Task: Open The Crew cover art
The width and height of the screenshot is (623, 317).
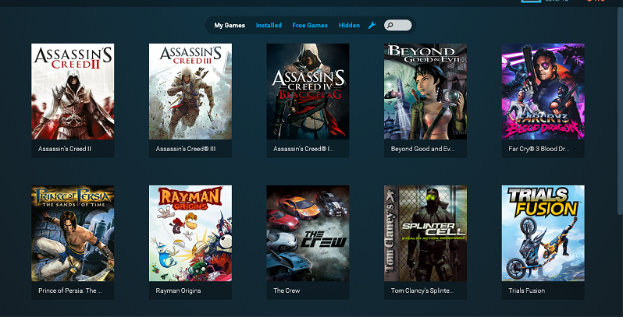Action: 308,234
